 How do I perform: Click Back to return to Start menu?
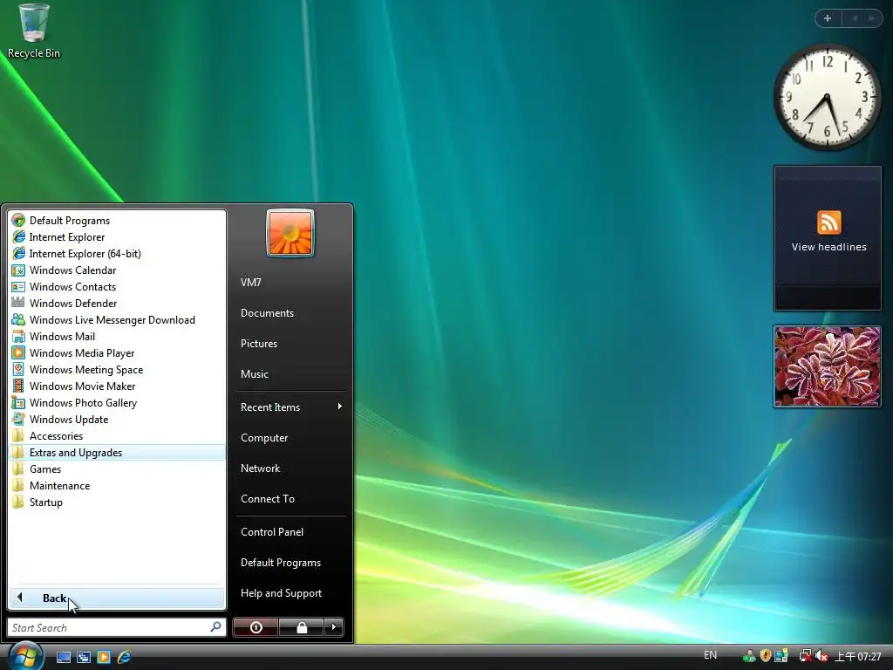[117, 598]
